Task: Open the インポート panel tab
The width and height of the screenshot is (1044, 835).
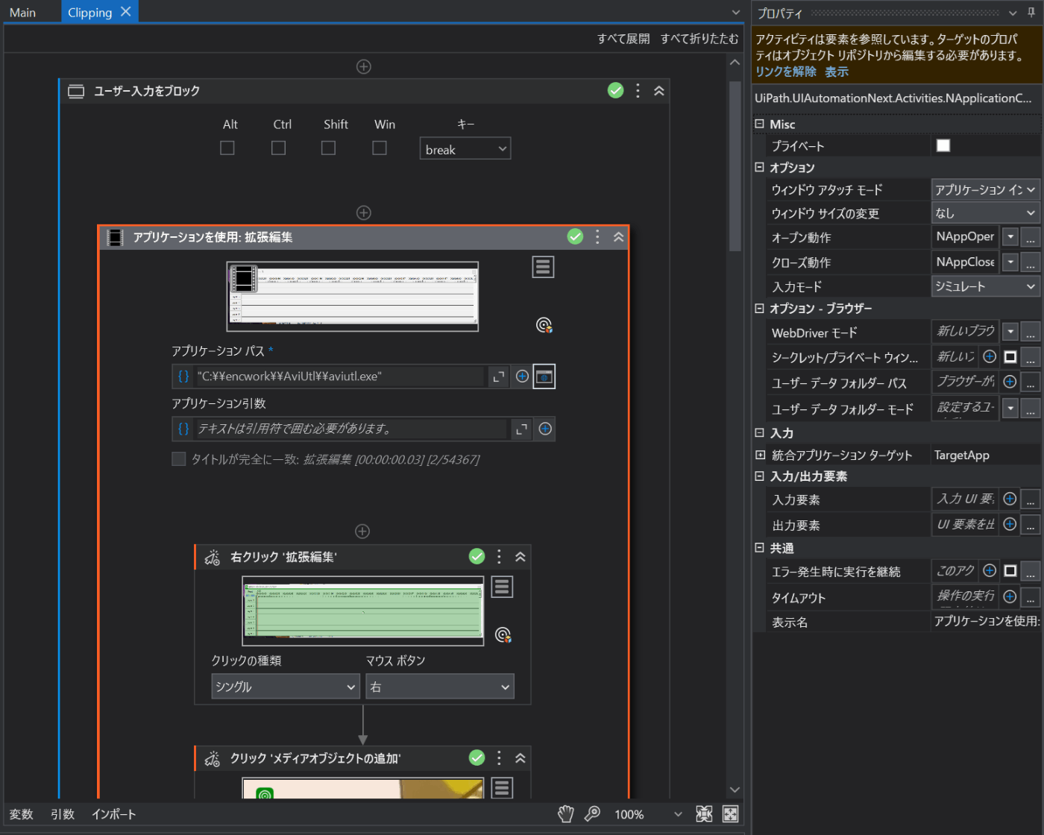Action: 114,814
